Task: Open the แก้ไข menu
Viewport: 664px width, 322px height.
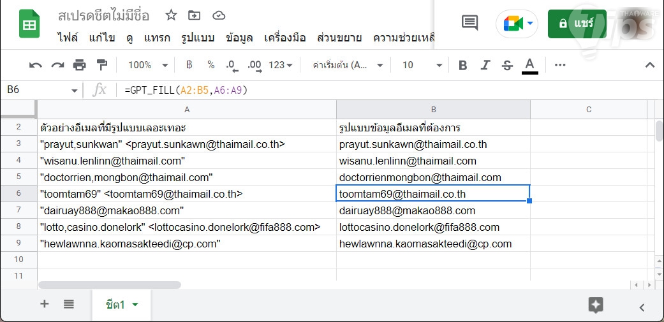Action: [x=102, y=38]
